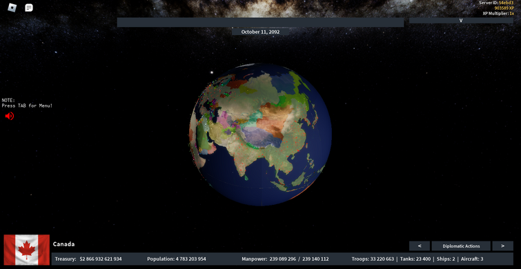
Task: Click the Canada flag thumbnail
Action: click(x=27, y=250)
